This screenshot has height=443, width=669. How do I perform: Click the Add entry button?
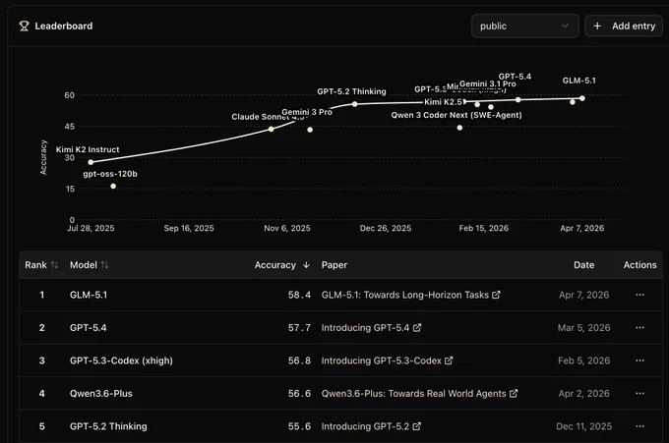click(624, 26)
